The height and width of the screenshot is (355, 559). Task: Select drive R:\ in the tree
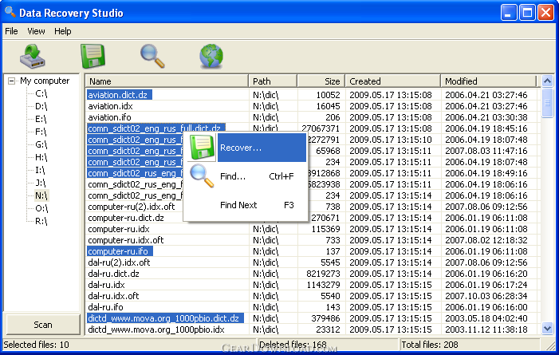tap(41, 221)
